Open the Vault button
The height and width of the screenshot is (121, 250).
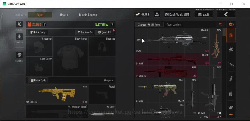[x=203, y=15]
